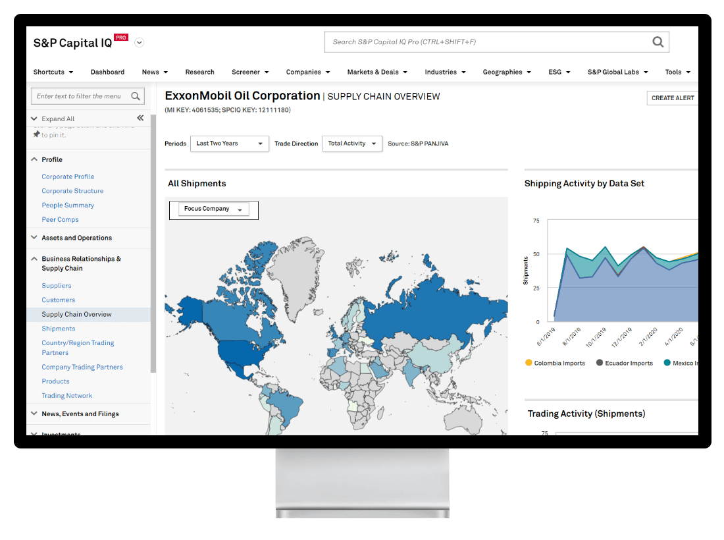
Task: Open the Geographies menu
Action: tap(507, 72)
